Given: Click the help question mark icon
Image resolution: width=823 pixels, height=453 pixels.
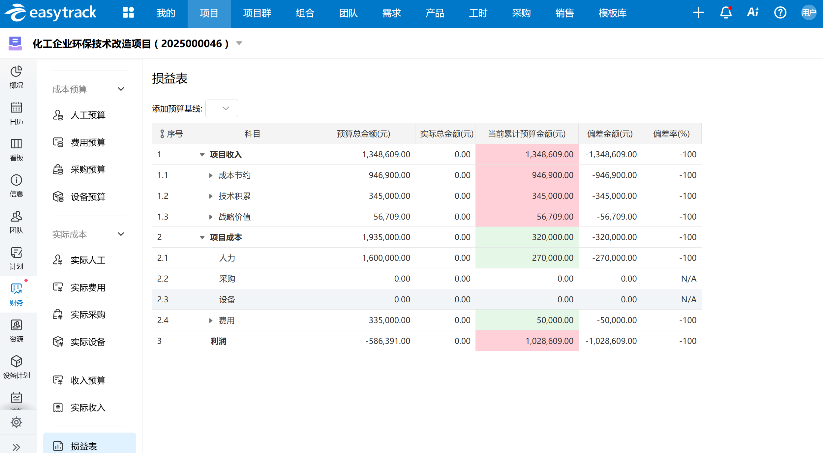Looking at the screenshot, I should (x=780, y=13).
